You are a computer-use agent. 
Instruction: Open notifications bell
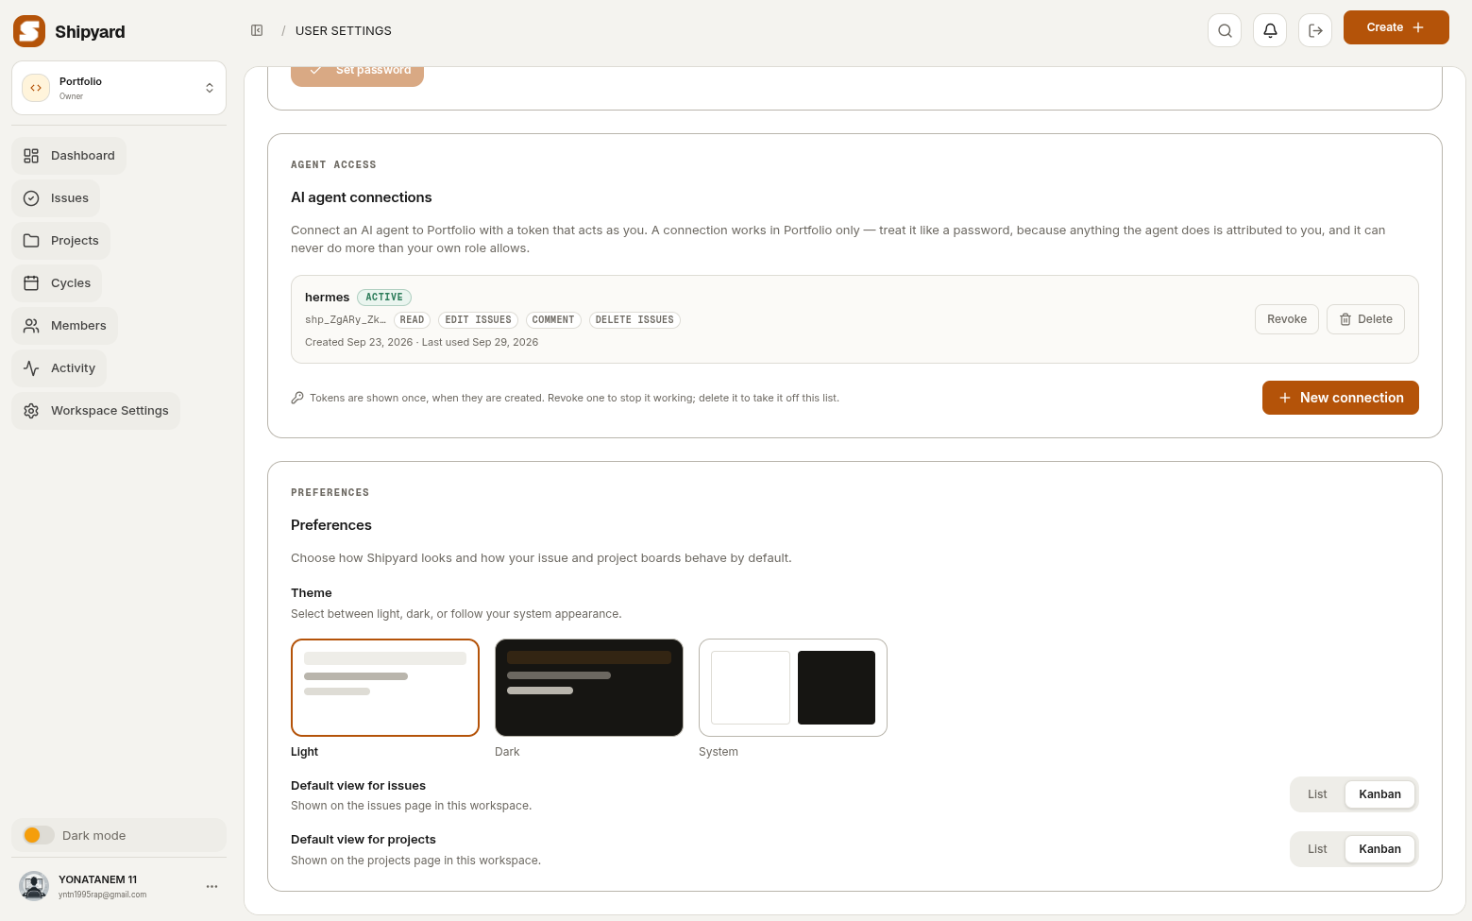pos(1270,30)
